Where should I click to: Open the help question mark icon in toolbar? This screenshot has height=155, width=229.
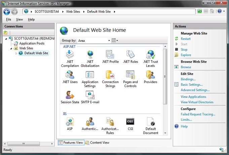tap(220, 11)
